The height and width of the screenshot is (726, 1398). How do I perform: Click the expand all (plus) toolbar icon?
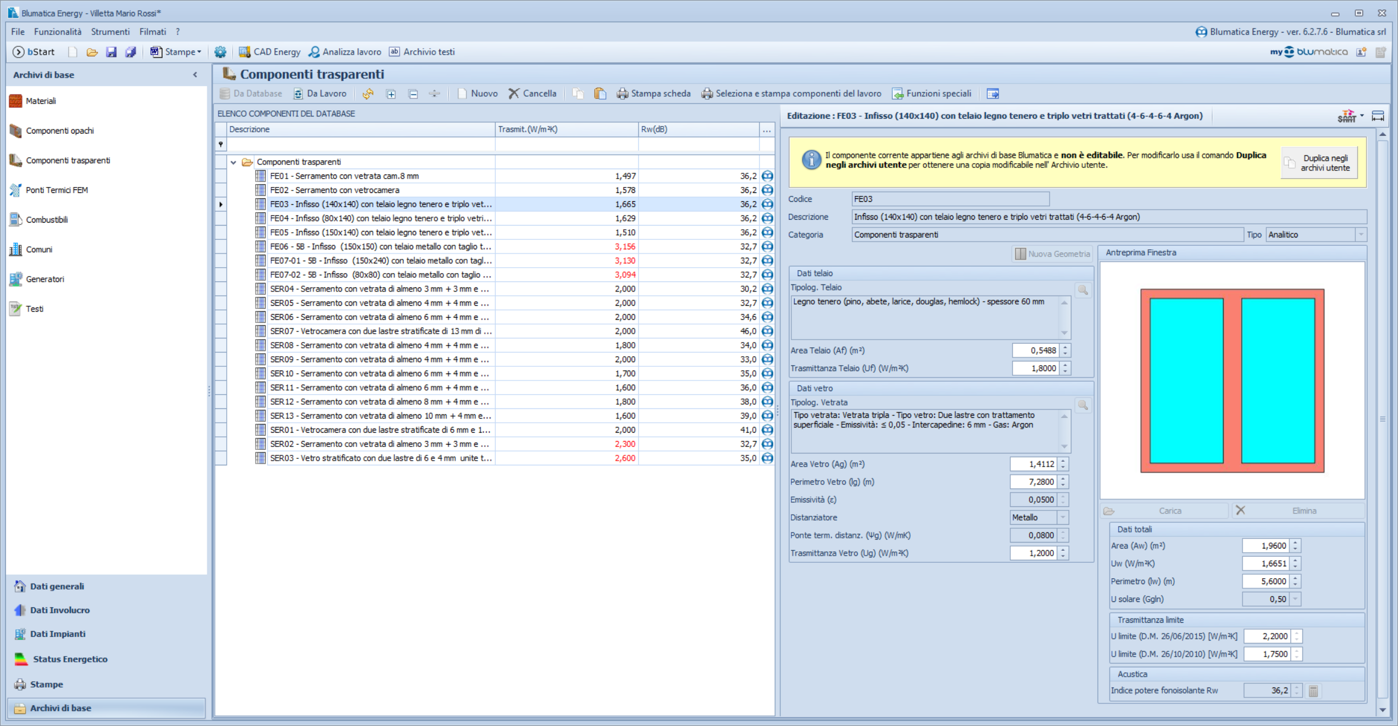click(x=391, y=94)
